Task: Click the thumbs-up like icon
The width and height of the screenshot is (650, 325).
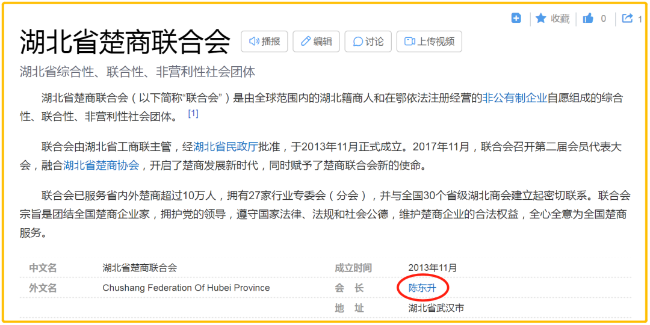Action: tap(588, 18)
